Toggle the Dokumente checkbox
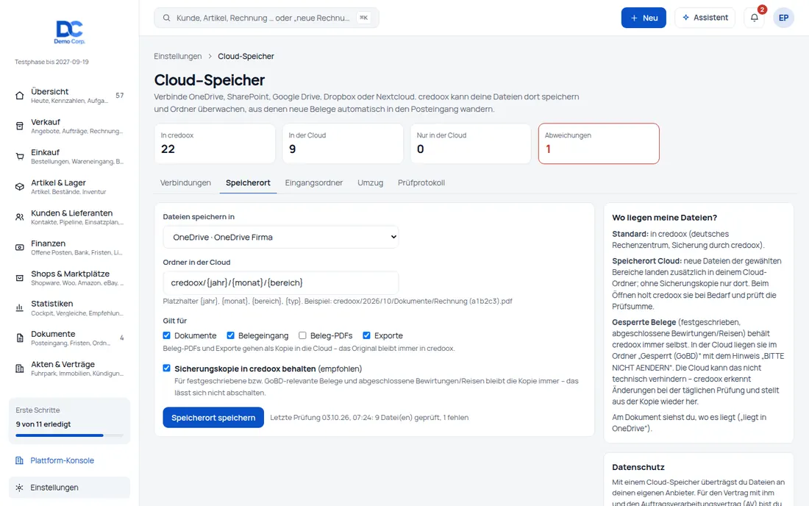809x506 pixels. tap(167, 335)
